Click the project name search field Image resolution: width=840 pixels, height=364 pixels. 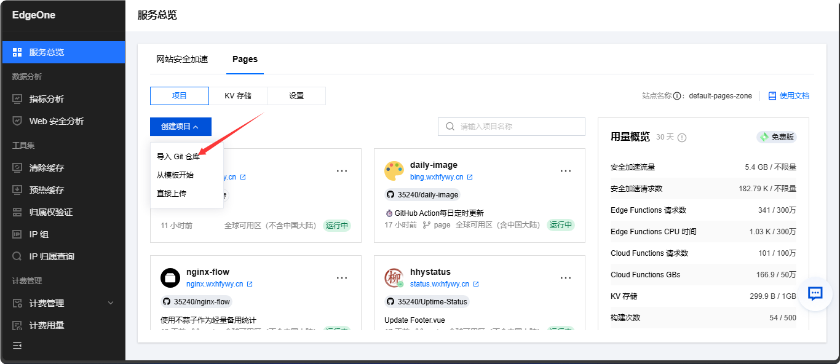click(517, 127)
